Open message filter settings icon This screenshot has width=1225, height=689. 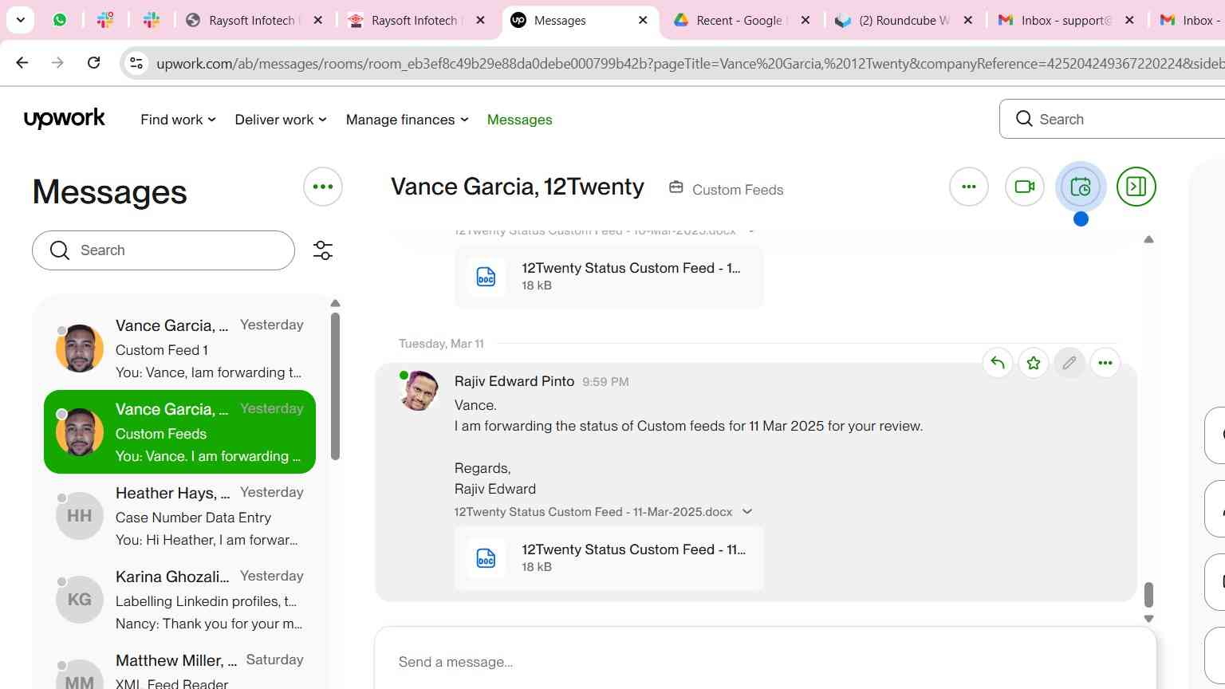tap(323, 250)
